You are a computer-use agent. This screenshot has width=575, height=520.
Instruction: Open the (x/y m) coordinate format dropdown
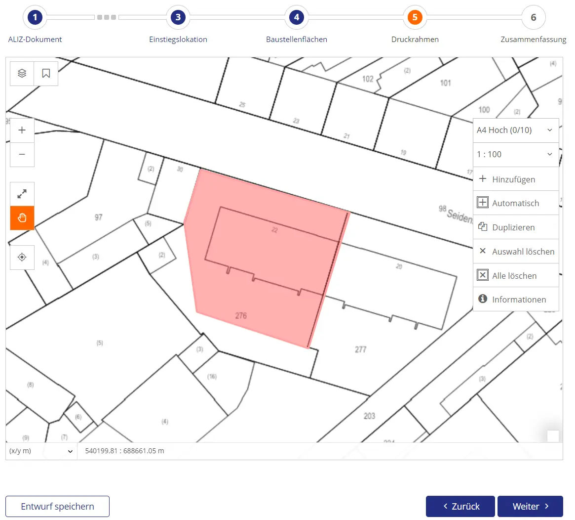(x=41, y=451)
